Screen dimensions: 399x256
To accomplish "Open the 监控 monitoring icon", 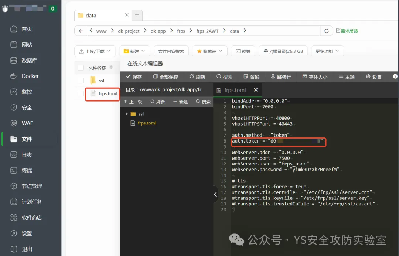I will [x=14, y=92].
